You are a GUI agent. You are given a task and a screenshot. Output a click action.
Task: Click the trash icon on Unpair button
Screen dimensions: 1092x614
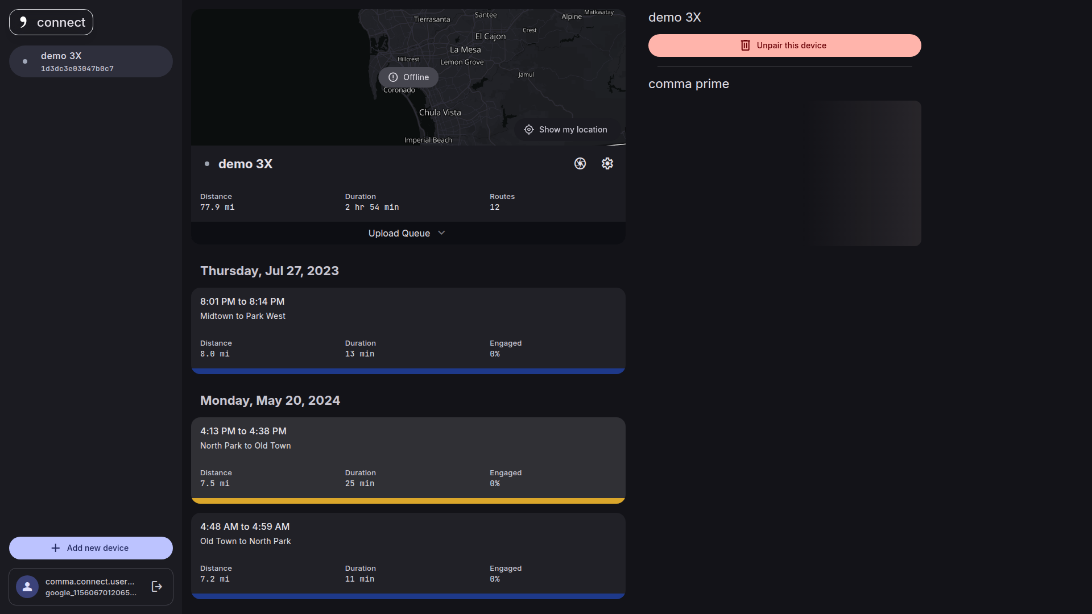click(745, 45)
